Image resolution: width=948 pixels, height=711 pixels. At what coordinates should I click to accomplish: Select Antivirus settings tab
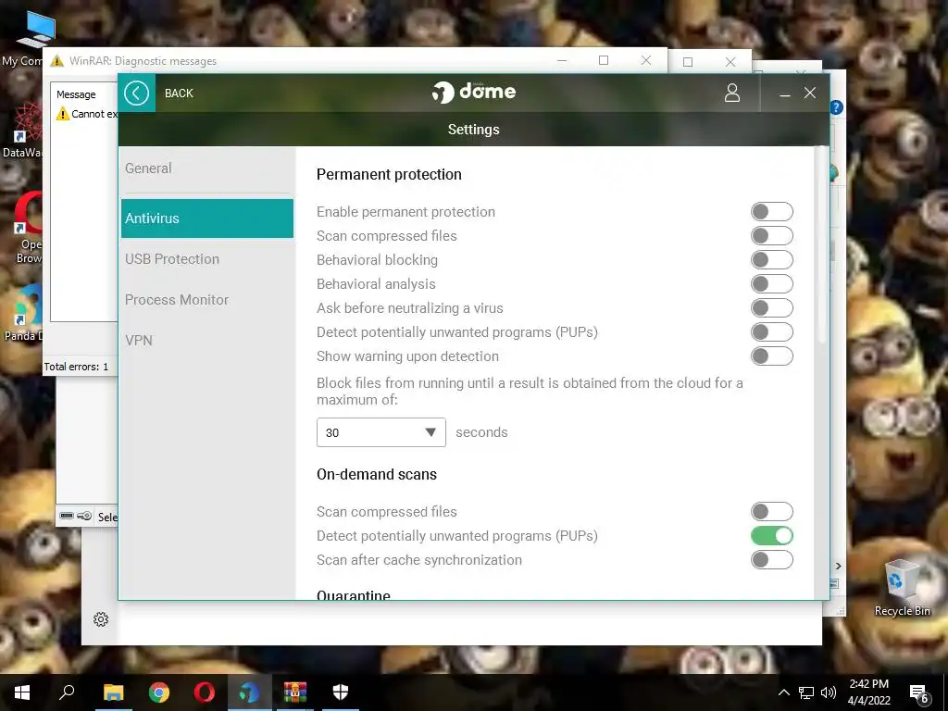(x=206, y=218)
